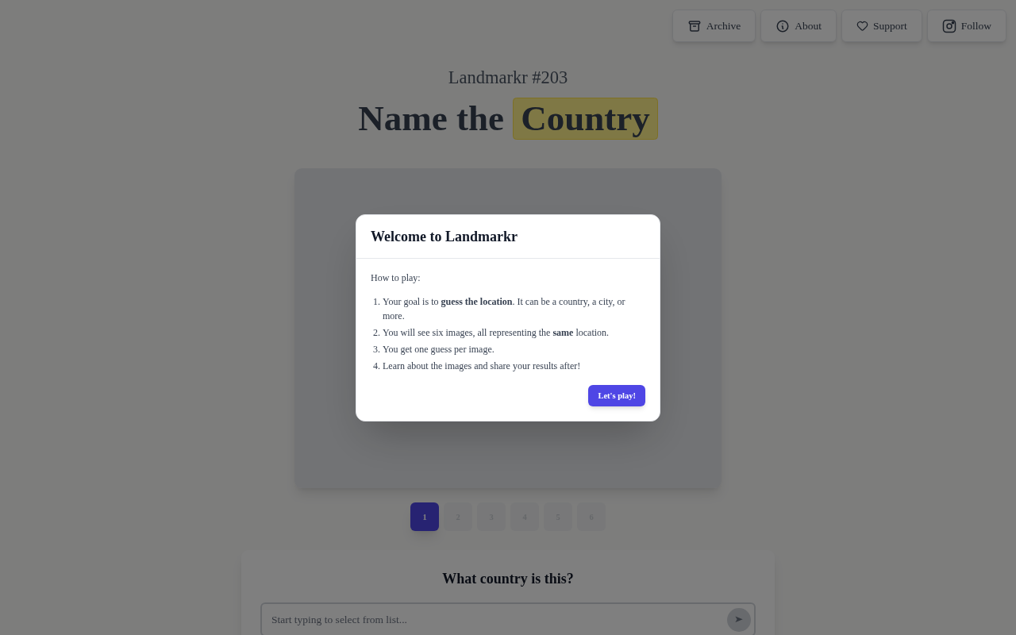Screen dimensions: 1016x635
Task: Start the game with Let's play!
Action: (x=617, y=395)
